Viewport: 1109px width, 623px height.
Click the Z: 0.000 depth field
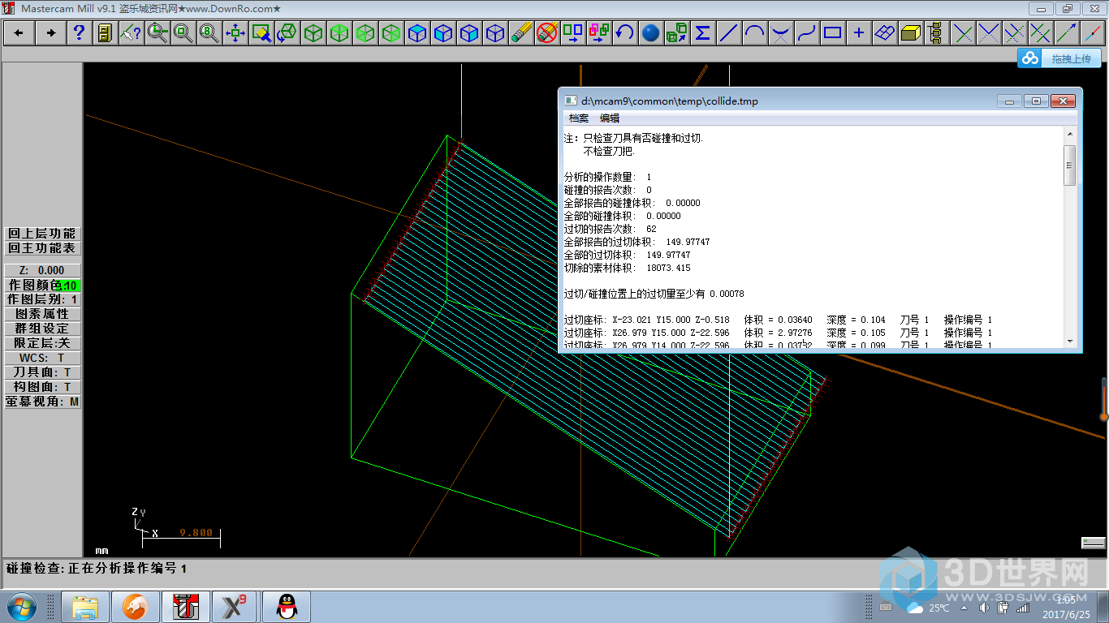coord(42,270)
